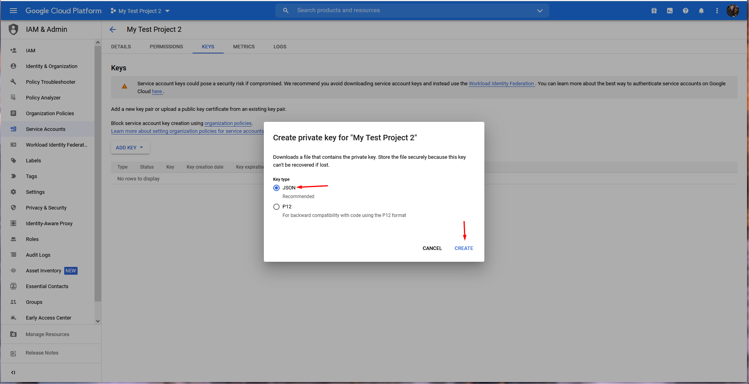Open the hamburger navigation menu

pos(13,11)
